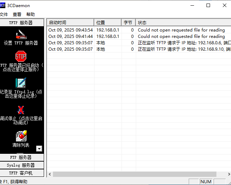Click the 清除列表 eraser icon
The image size is (231, 185).
[x=21, y=136]
